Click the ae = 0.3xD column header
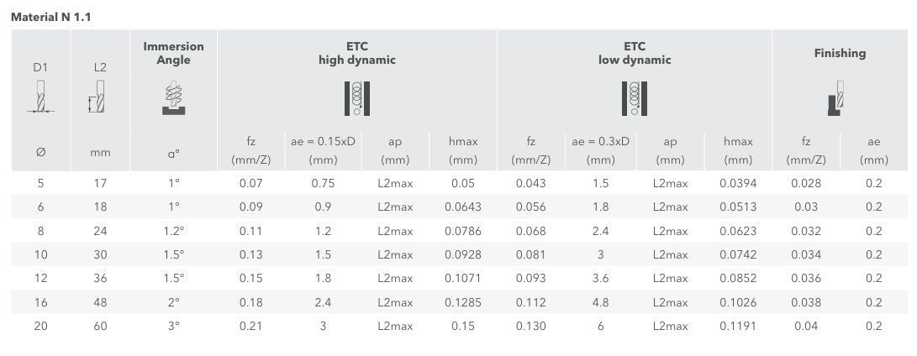Screen dimensions: 917x356 tap(601, 150)
